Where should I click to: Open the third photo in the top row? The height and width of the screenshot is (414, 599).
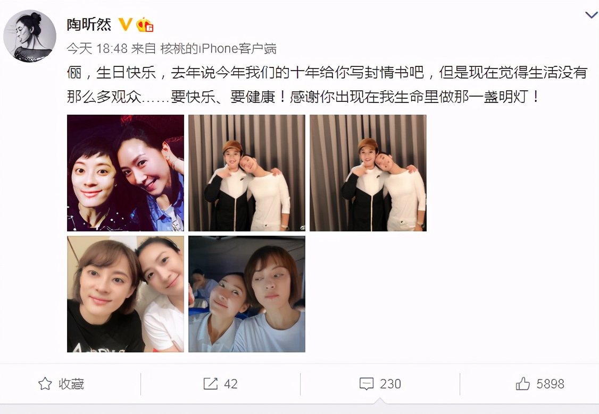368,173
